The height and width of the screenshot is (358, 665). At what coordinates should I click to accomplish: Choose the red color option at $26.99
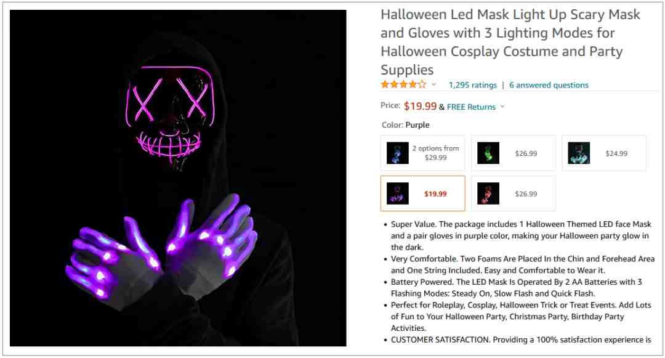pyautogui.click(x=513, y=193)
